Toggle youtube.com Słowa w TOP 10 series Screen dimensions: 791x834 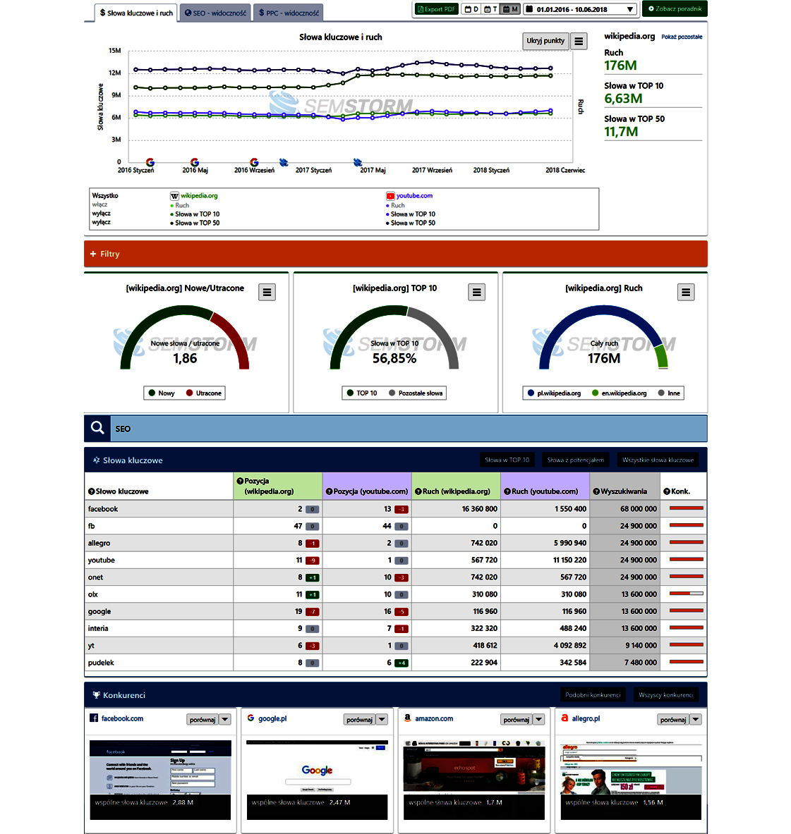pyautogui.click(x=411, y=214)
